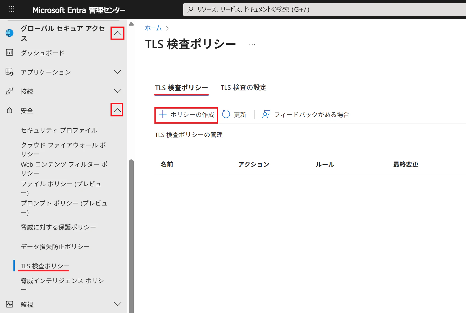
Task: Click the resource search input field
Action: point(324,9)
